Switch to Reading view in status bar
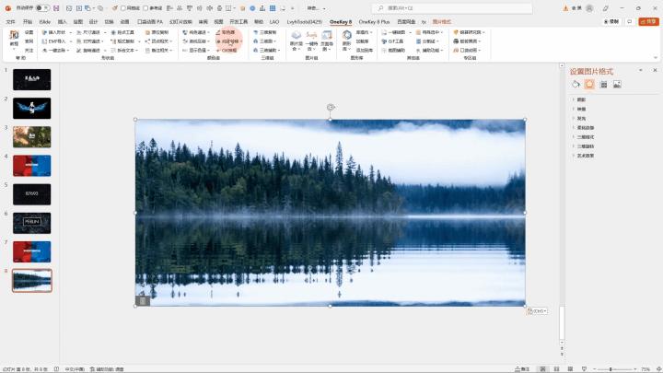The image size is (663, 373). [x=570, y=369]
